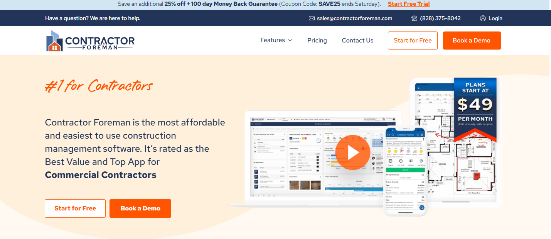
Task: Click the '#1 for Contractors' heading
Action: (x=99, y=86)
